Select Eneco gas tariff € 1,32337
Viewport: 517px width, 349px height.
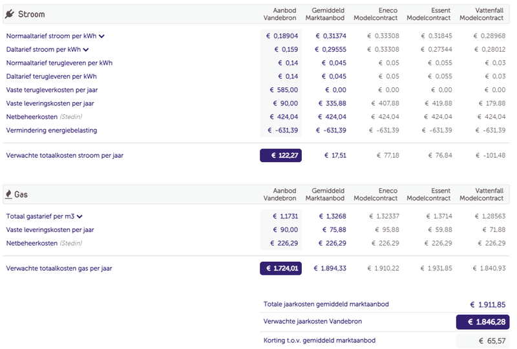(384, 217)
